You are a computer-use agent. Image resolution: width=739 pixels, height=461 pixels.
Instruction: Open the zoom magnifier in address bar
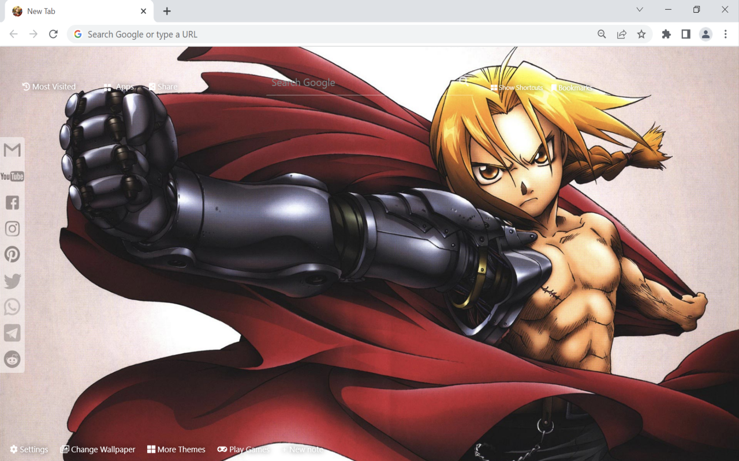pos(602,34)
